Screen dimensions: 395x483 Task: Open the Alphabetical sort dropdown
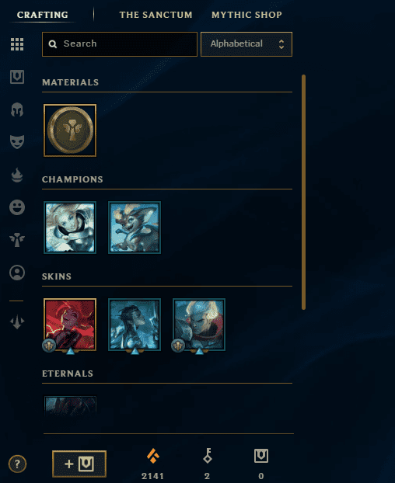click(246, 44)
